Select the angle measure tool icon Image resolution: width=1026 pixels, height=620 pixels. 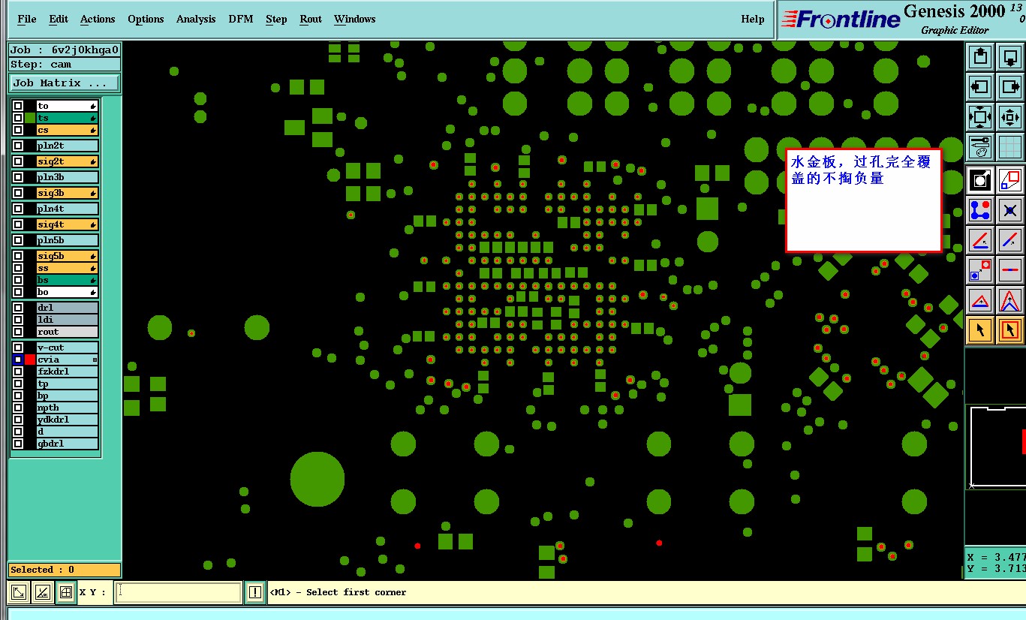tap(980, 240)
